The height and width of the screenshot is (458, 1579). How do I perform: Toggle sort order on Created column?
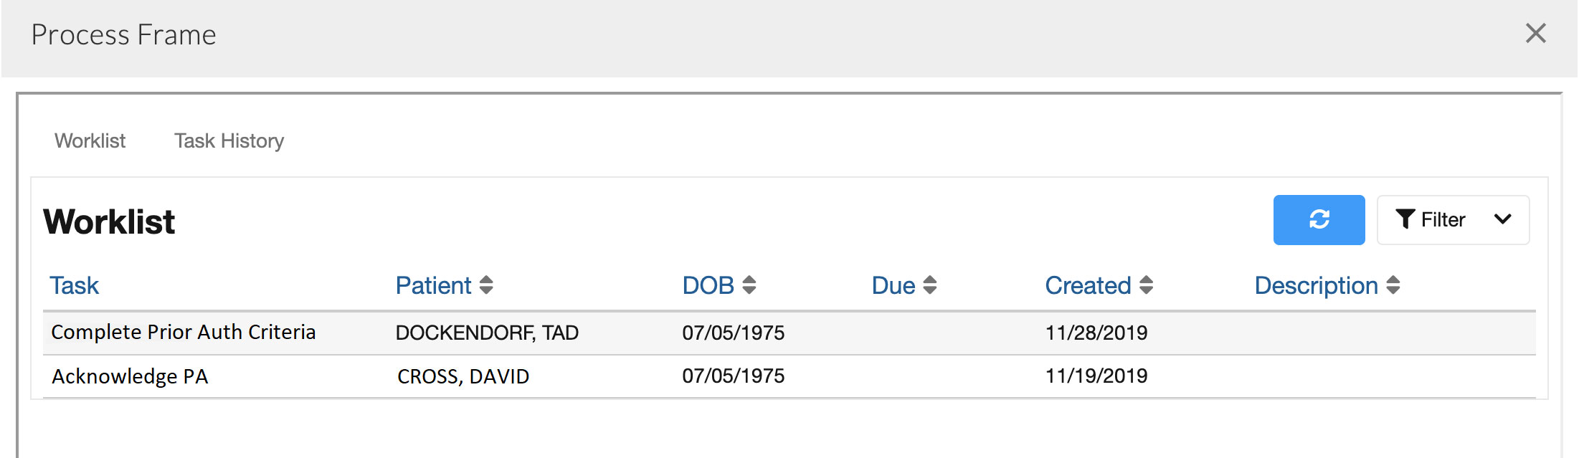tap(1146, 285)
